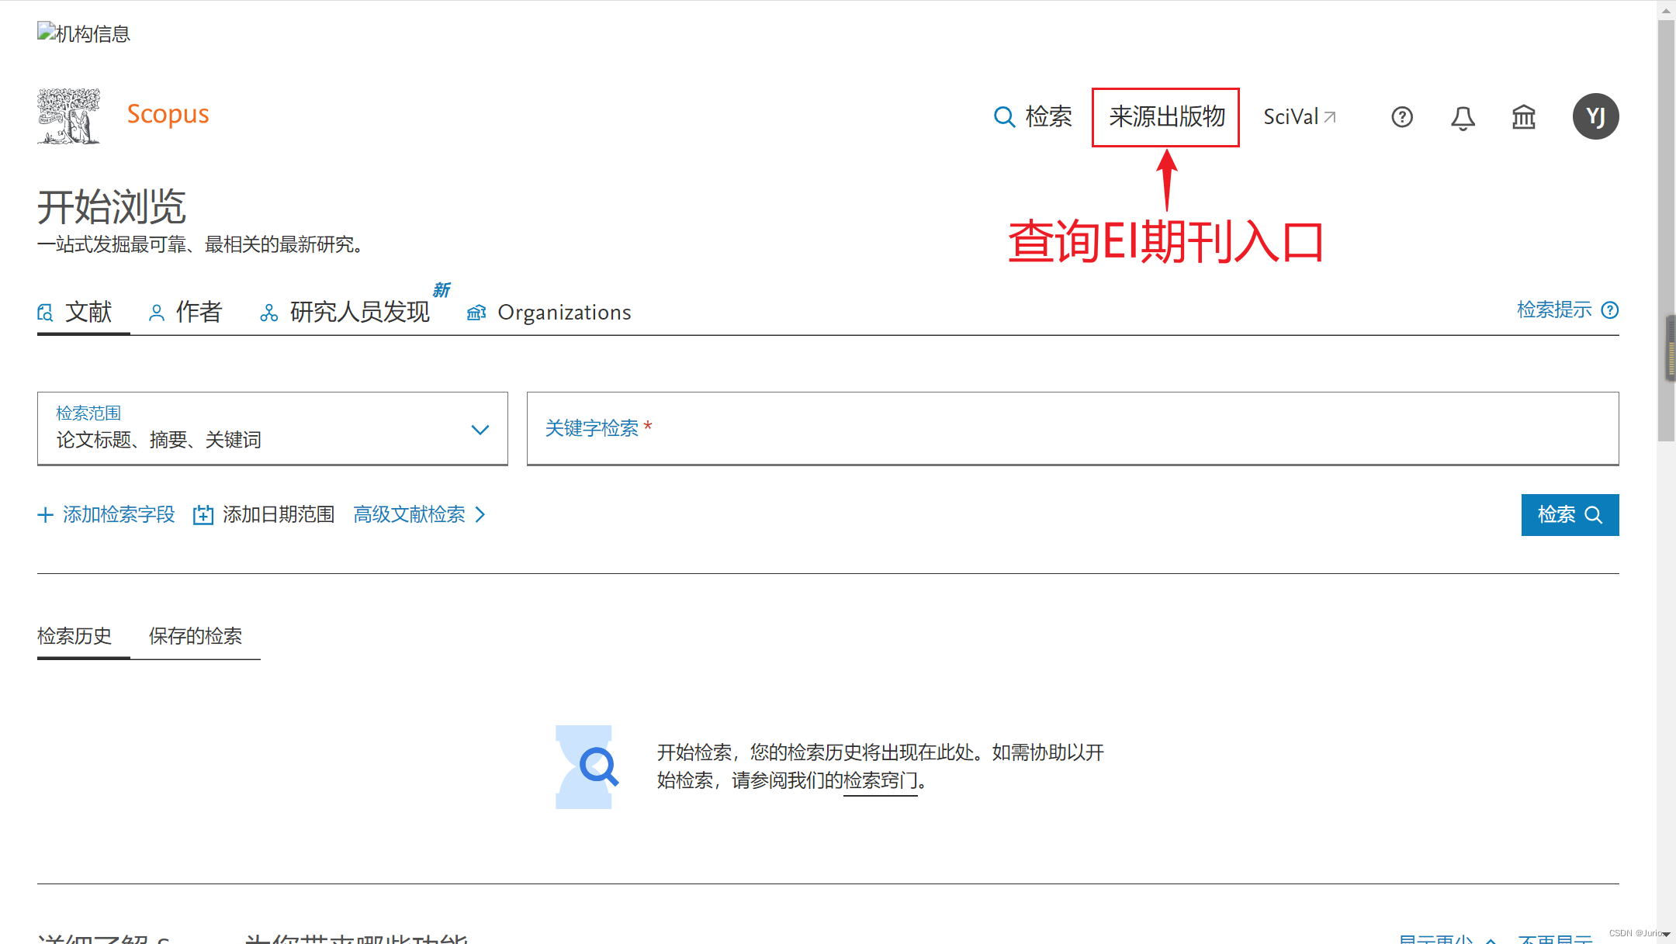This screenshot has height=944, width=1676.
Task: Open notifications bell icon
Action: tap(1463, 118)
